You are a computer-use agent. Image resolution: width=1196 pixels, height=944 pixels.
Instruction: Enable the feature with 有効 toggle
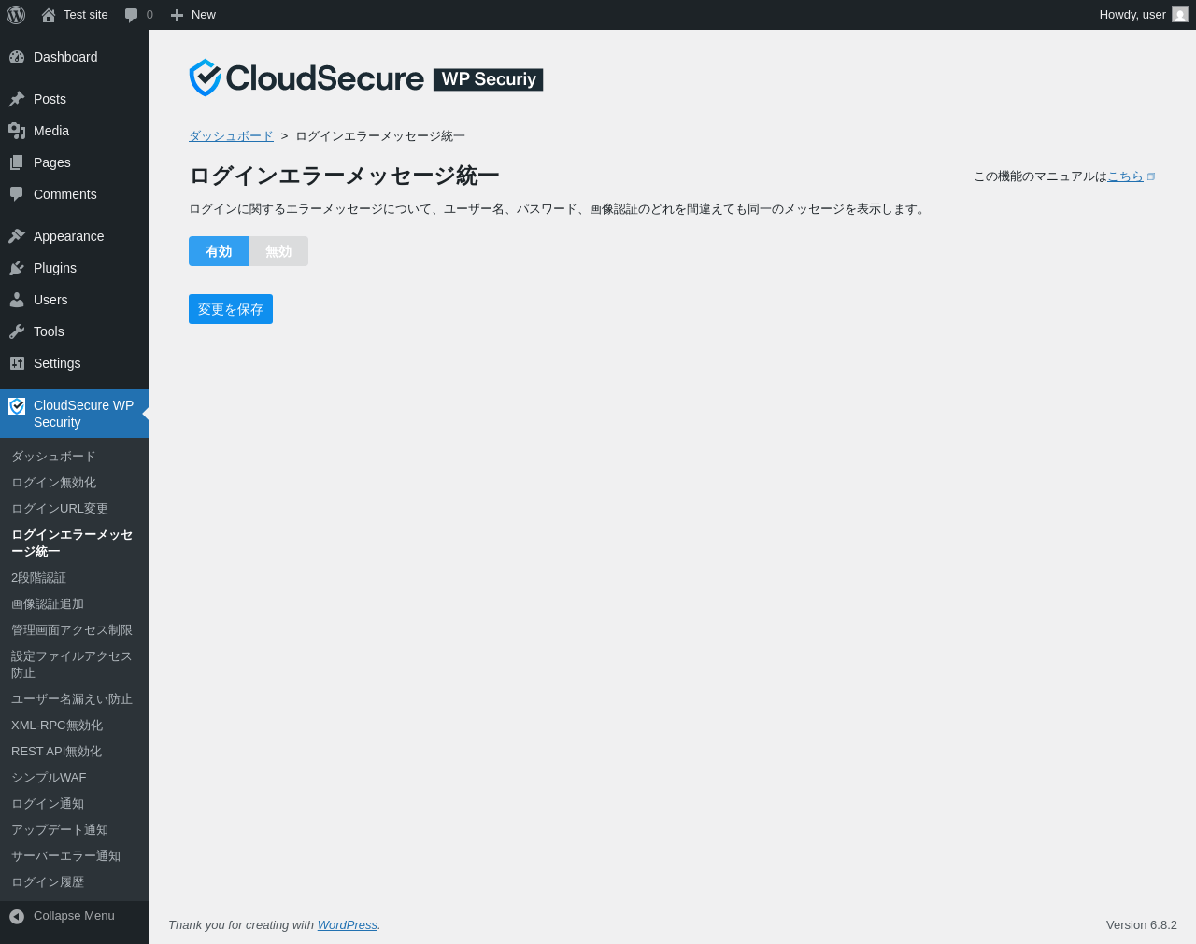pyautogui.click(x=219, y=251)
